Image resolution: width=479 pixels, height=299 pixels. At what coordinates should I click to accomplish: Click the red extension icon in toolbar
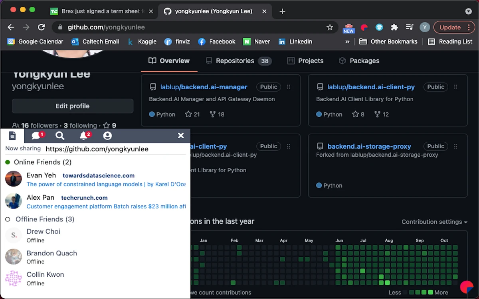[x=364, y=27]
